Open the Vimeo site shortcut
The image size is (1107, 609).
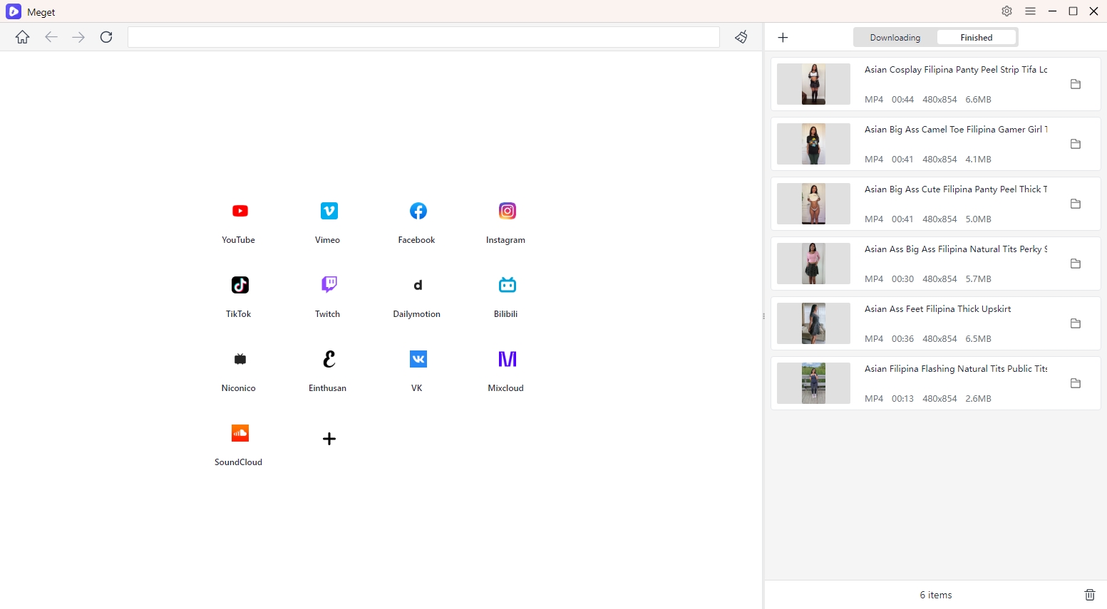329,212
